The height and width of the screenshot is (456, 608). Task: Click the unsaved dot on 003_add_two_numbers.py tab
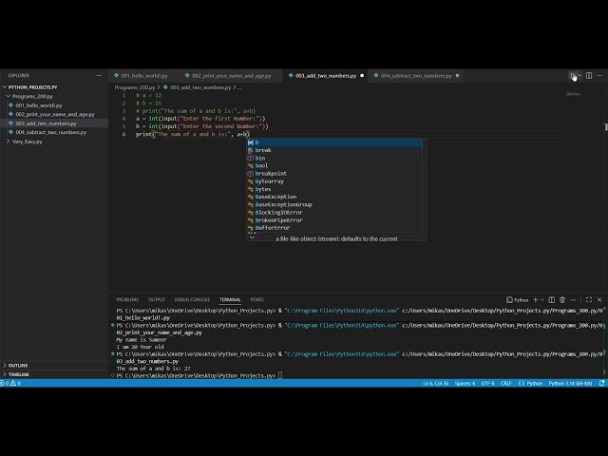(362, 76)
